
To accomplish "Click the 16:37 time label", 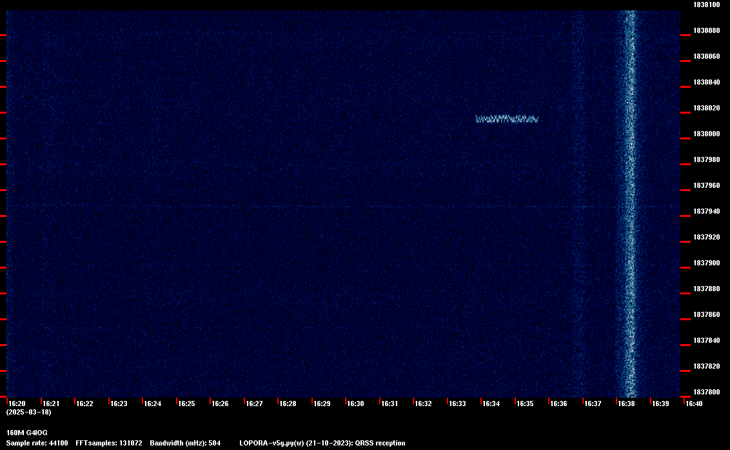I will 593,404.
